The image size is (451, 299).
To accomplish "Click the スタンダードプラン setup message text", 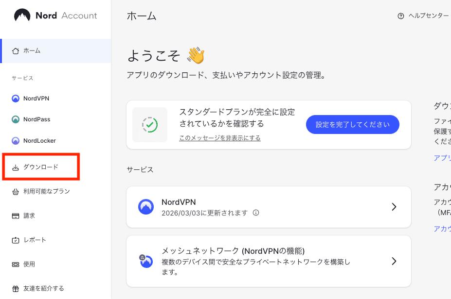I will [x=237, y=118].
